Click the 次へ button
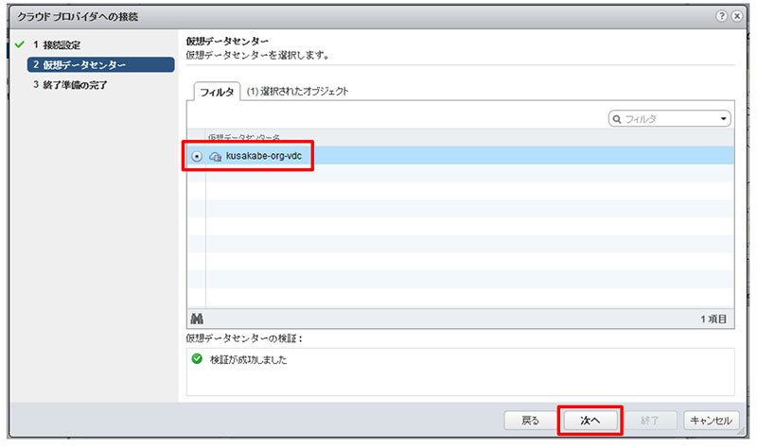Viewport: 757px width, 448px height. click(590, 421)
